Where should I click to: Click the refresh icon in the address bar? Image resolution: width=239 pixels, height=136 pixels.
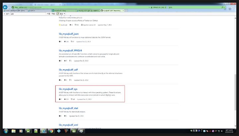(166, 7)
